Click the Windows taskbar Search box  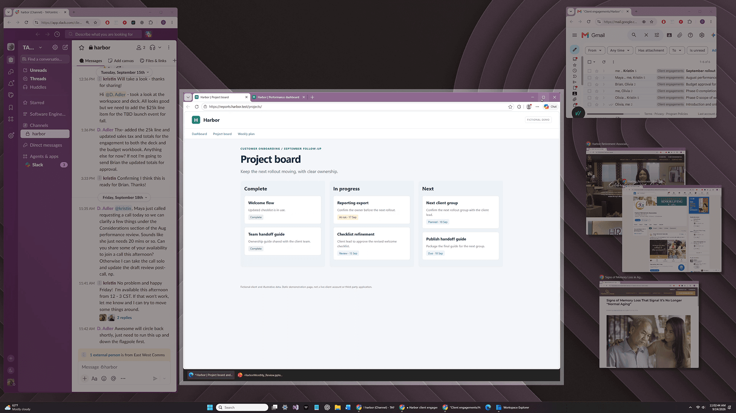(242, 407)
